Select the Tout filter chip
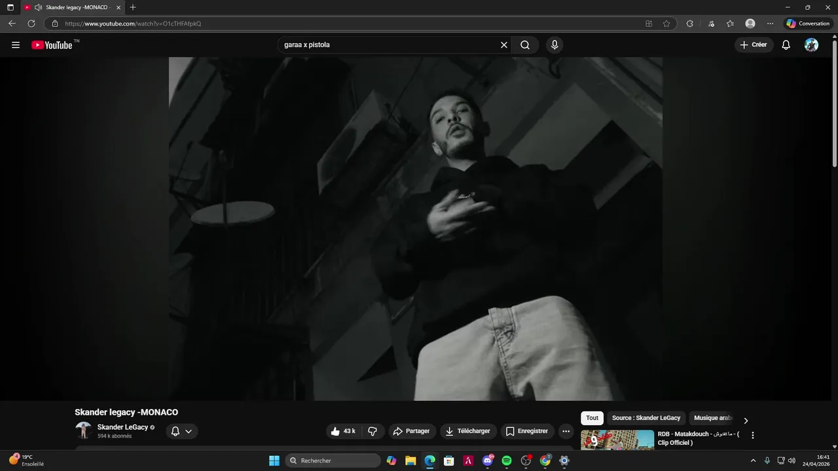 (x=592, y=418)
